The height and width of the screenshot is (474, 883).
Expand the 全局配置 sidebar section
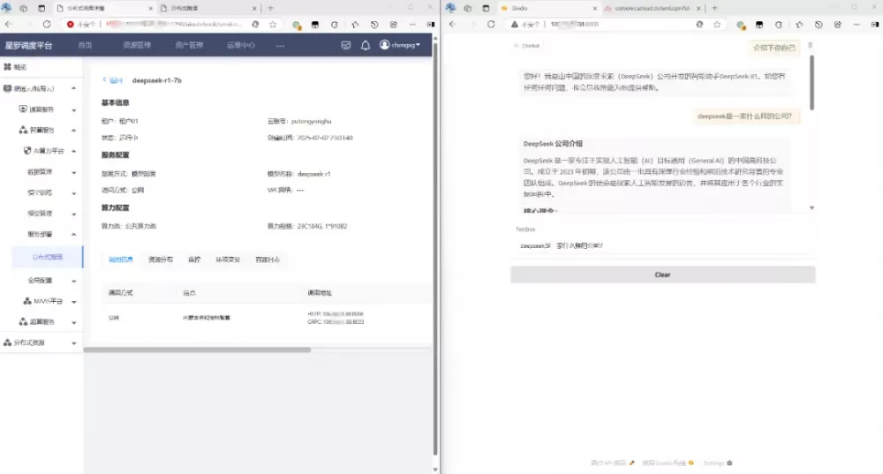pyautogui.click(x=74, y=281)
